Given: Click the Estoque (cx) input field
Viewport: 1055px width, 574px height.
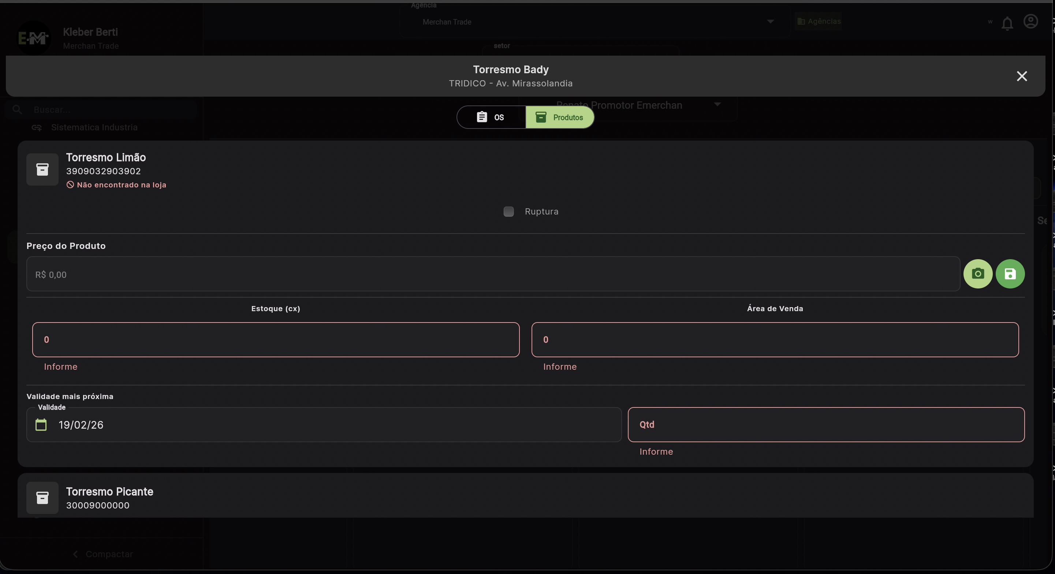Looking at the screenshot, I should pos(276,339).
